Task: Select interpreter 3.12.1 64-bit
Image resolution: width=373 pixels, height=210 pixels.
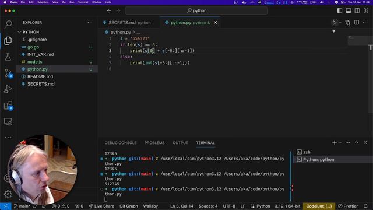Action: coord(287,206)
